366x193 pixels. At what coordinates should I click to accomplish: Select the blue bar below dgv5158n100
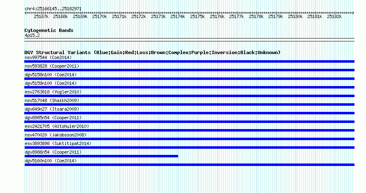pyautogui.click(x=190, y=79)
